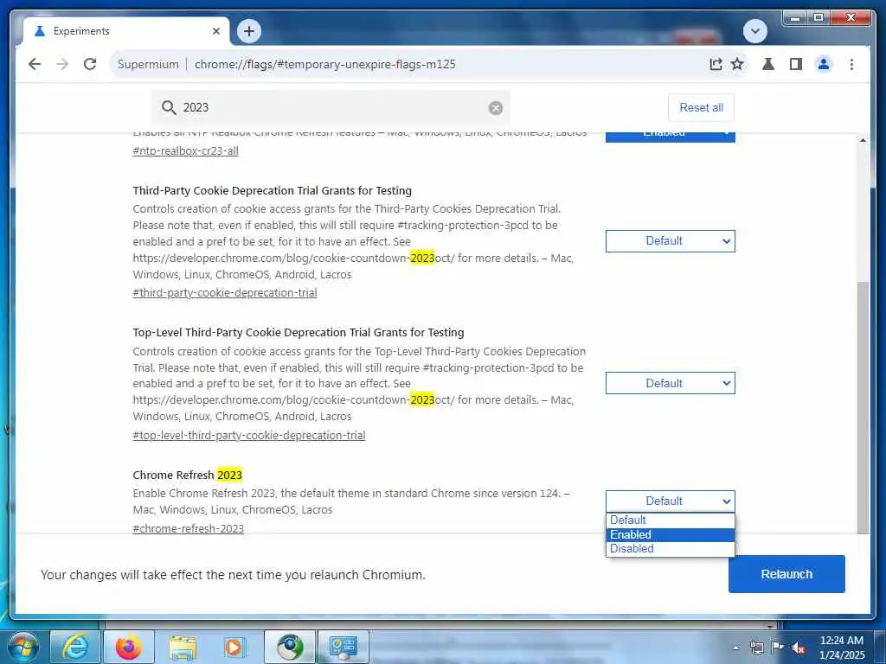The image size is (886, 664).
Task: Go back with the browser back arrow
Action: (35, 64)
